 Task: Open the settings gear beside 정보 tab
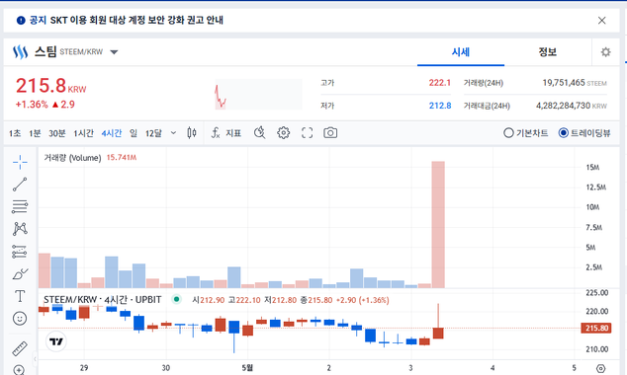pyautogui.click(x=606, y=52)
